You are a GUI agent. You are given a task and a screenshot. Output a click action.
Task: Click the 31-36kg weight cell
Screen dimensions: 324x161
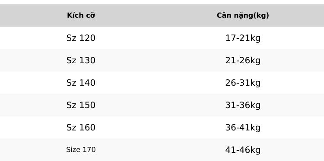[x=243, y=105]
